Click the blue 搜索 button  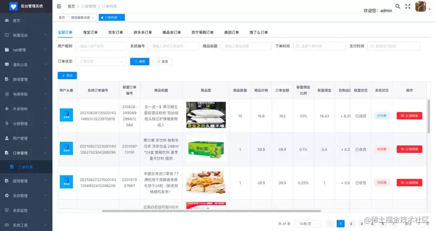coord(140,61)
